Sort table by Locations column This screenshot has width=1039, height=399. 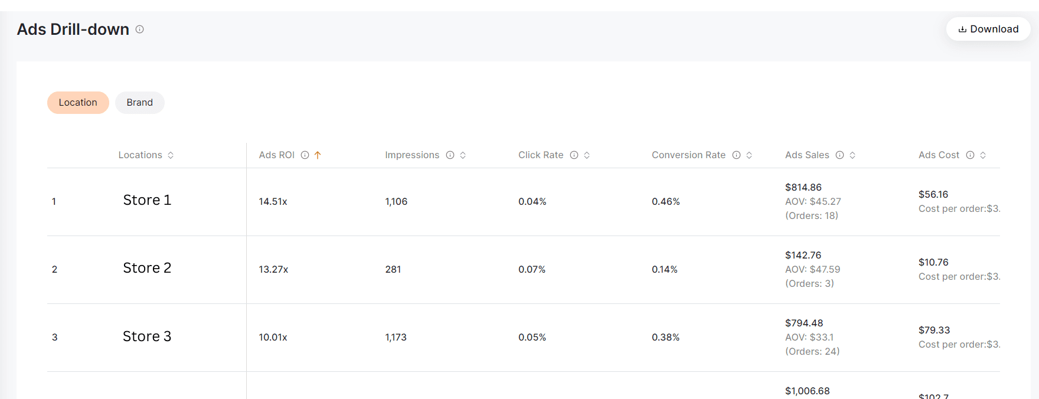pyautogui.click(x=171, y=155)
